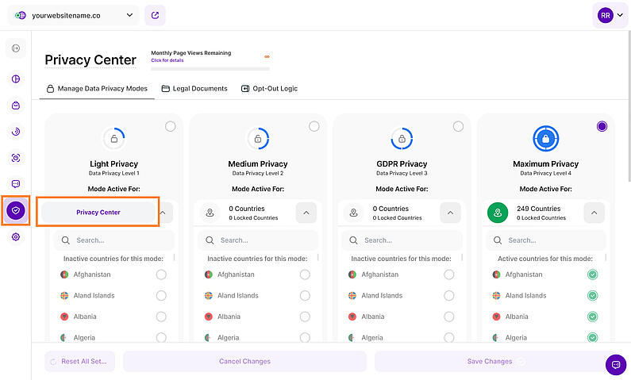Image resolution: width=631 pixels, height=380 pixels.
Task: Collapse the Medium Privacy countries list
Action: coord(306,213)
